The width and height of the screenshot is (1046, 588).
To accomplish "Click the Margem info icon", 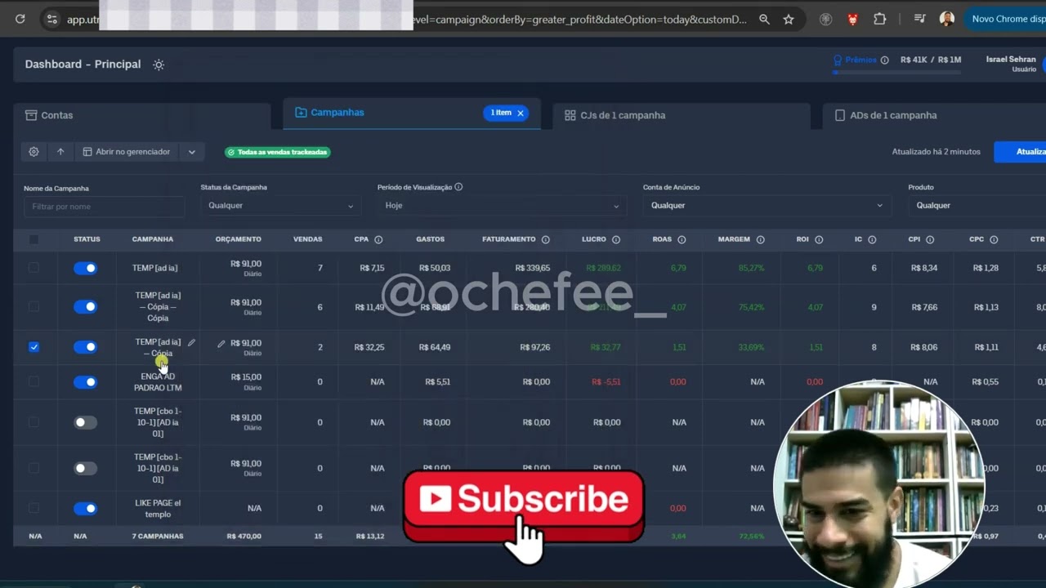I will 760,239.
